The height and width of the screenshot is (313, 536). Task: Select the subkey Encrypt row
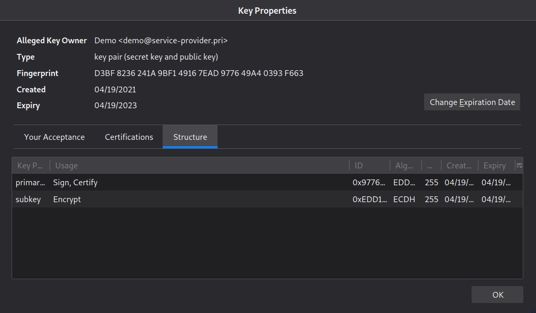point(267,199)
